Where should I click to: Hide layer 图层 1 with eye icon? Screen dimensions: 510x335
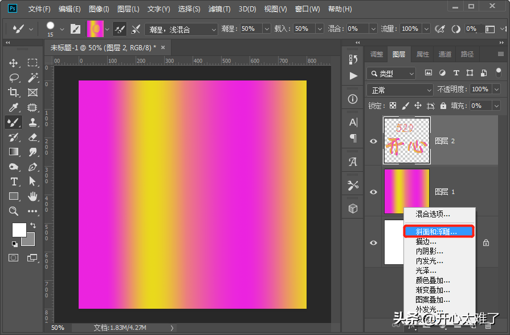pos(374,192)
